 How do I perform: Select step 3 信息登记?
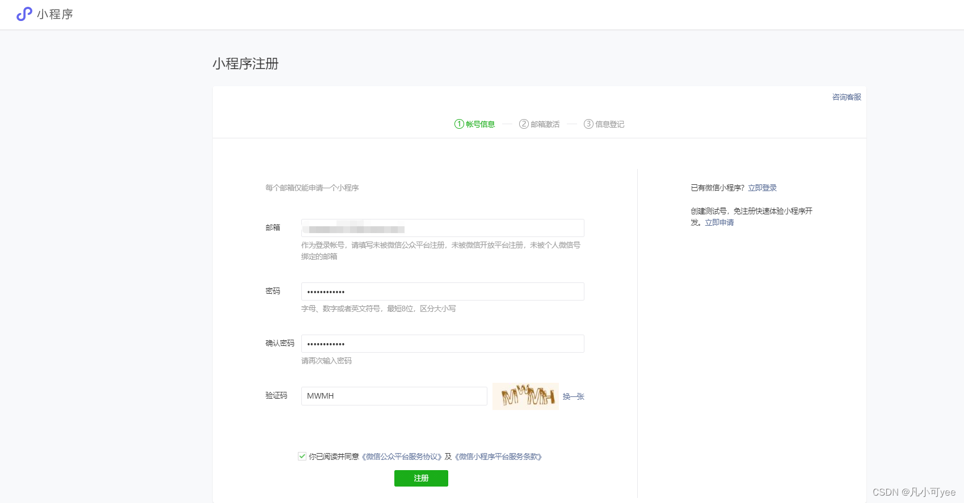604,124
